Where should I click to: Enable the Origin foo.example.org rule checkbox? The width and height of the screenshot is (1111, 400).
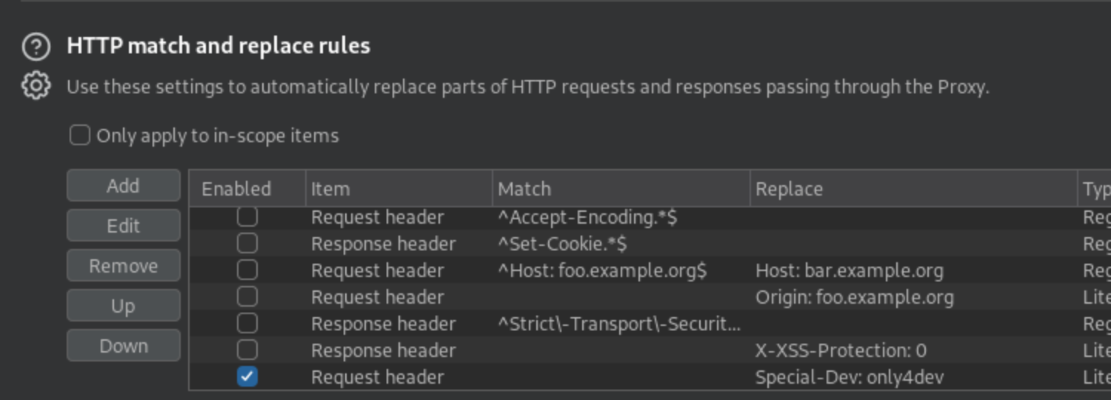pyautogui.click(x=247, y=297)
